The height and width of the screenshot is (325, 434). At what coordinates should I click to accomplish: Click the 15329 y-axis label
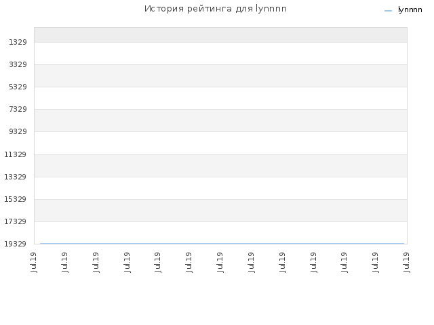pos(15,199)
